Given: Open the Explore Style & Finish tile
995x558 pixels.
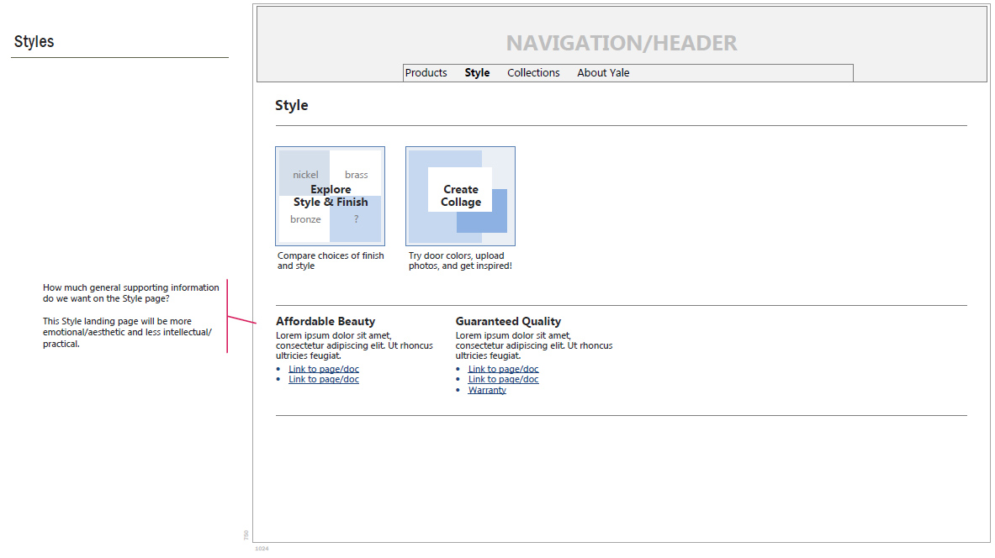Looking at the screenshot, I should click(330, 196).
